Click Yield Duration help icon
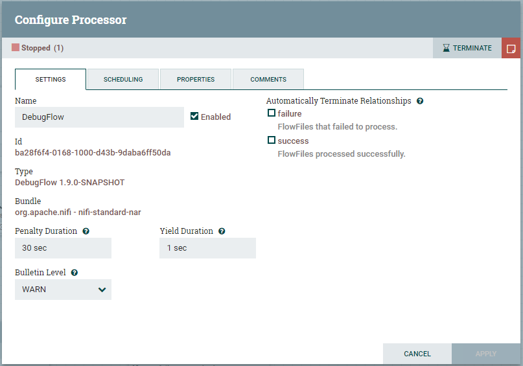This screenshot has height=366, width=523. [x=222, y=231]
